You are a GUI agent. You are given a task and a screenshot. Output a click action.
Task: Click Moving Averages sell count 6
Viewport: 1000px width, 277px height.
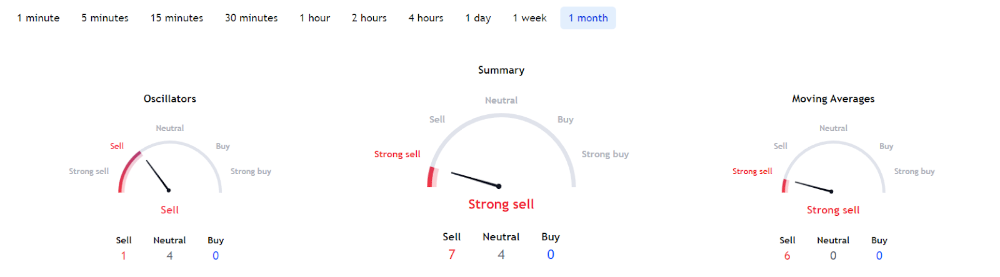click(x=787, y=256)
